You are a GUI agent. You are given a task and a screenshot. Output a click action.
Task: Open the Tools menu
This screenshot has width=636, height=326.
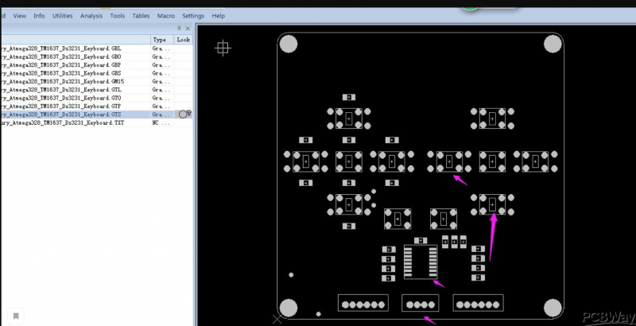[x=117, y=16]
